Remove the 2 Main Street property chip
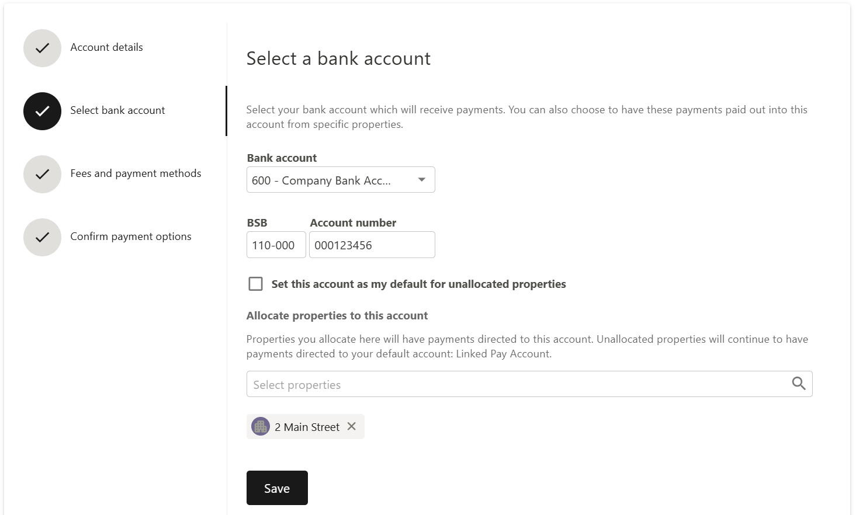 coord(351,426)
